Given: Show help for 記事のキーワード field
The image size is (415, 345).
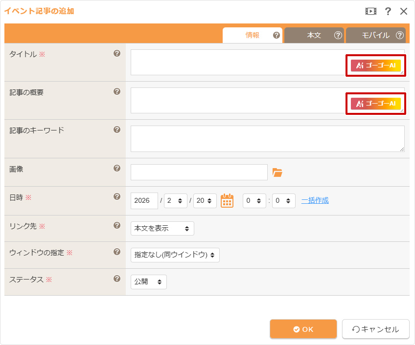Looking at the screenshot, I should tap(117, 129).
